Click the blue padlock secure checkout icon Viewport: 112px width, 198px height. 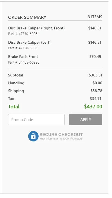coord(33,136)
